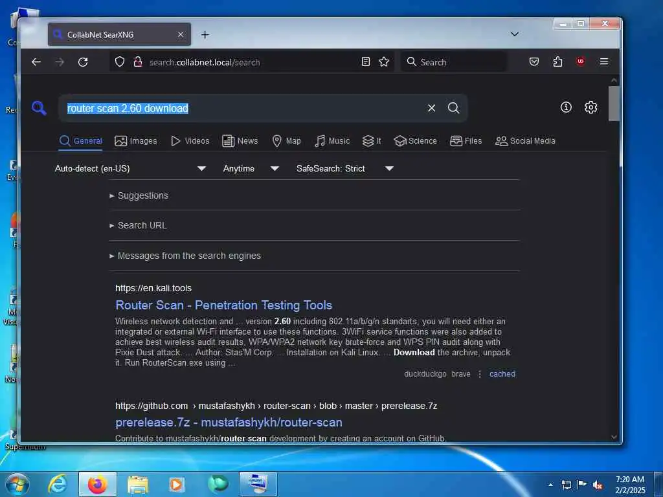The image size is (663, 497).
Task: Open the Firefox hamburger menu
Action: [604, 61]
